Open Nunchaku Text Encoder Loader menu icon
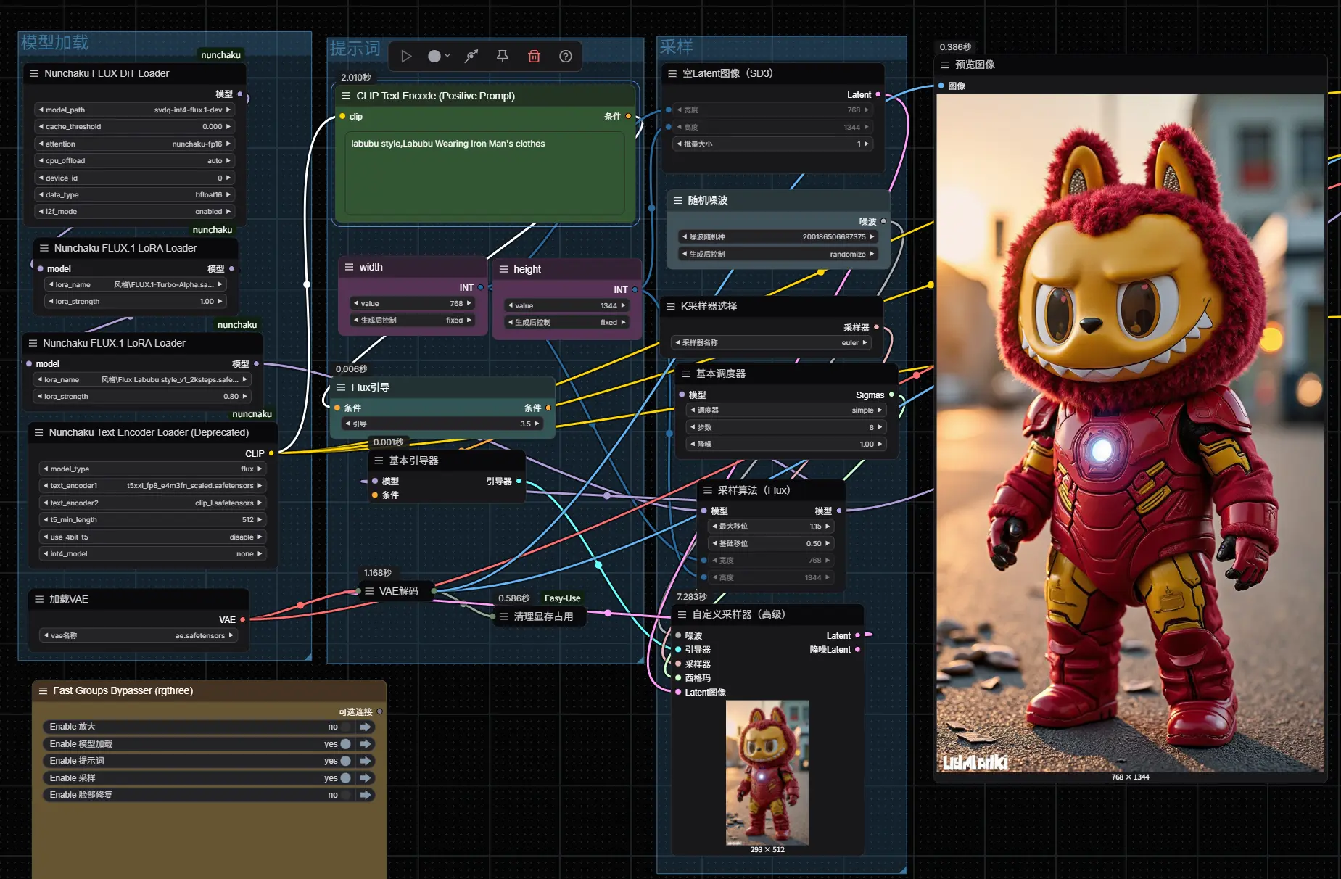1341x879 pixels. pyautogui.click(x=38, y=432)
